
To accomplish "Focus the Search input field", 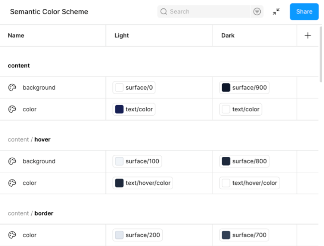I will [x=204, y=12].
